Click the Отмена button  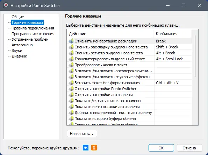(189, 148)
